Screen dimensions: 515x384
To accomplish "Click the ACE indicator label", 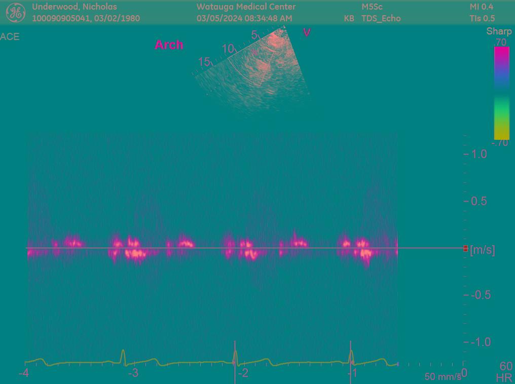I will (10, 36).
